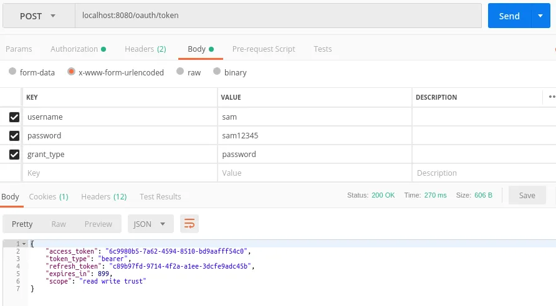Select the form-data radio option
Screen dimensions: 556x306
12,72
